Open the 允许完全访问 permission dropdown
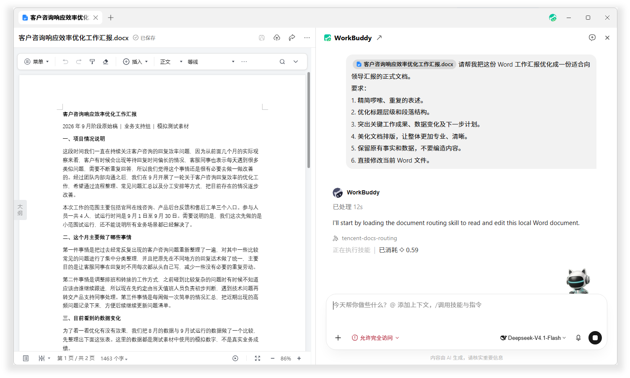 tap(375, 338)
